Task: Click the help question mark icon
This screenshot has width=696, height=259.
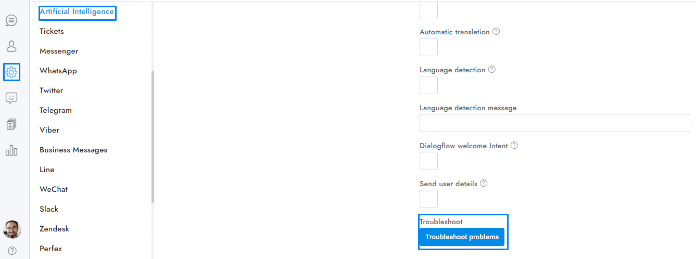Action: tap(12, 250)
